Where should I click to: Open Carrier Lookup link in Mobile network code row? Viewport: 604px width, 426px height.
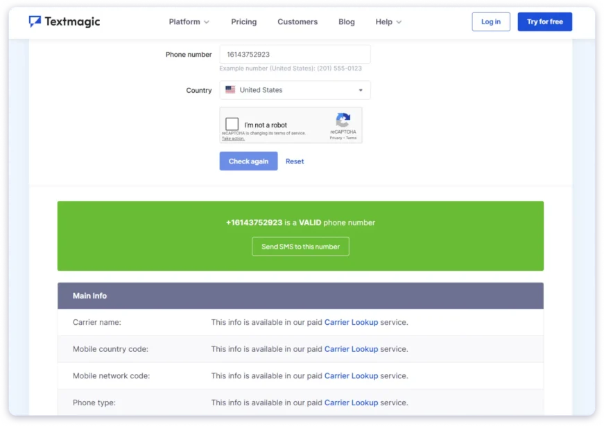pos(351,375)
